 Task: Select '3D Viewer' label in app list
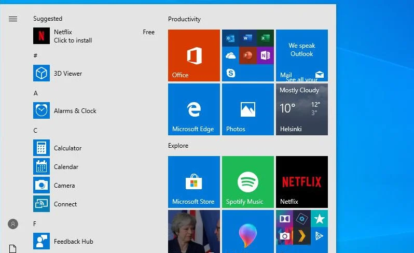[x=68, y=73]
